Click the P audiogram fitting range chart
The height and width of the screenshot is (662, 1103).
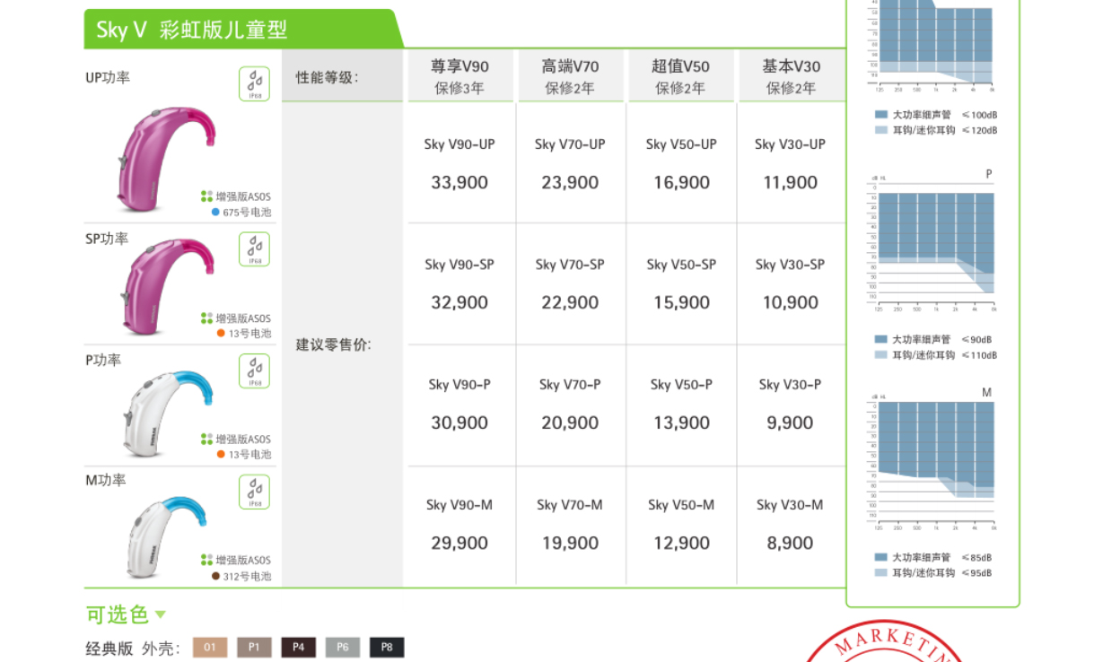click(932, 242)
